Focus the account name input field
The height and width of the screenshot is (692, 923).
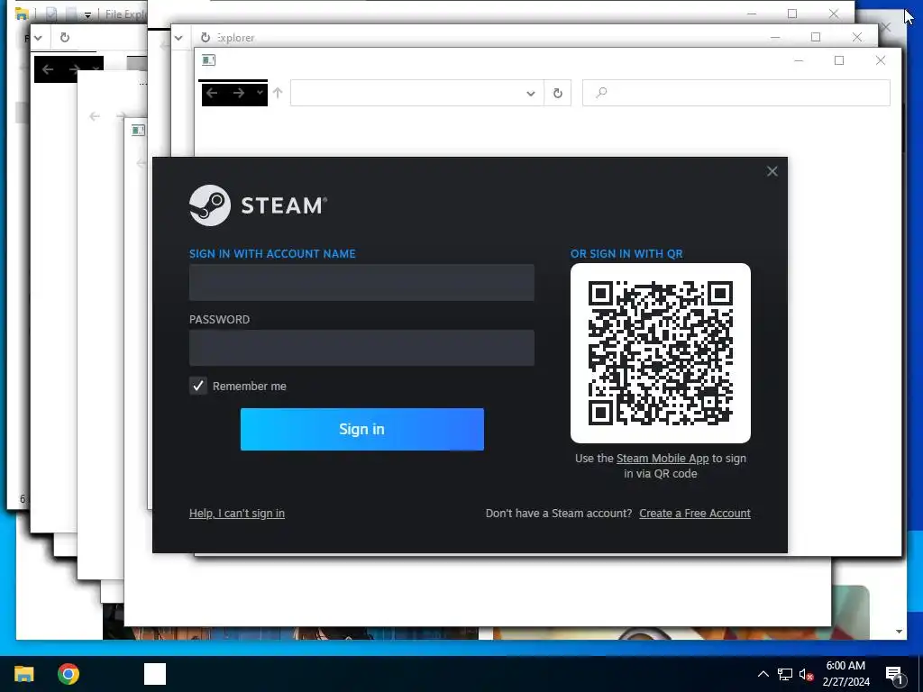pyautogui.click(x=361, y=282)
